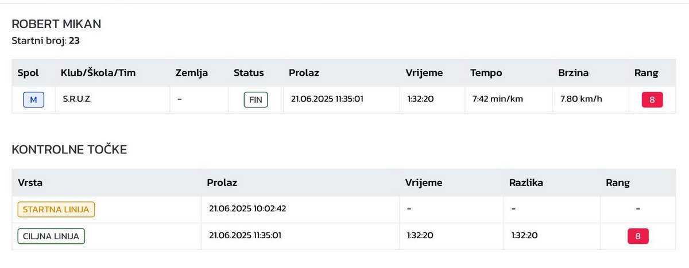
Task: Click the Razlika column header
Action: 526,183
